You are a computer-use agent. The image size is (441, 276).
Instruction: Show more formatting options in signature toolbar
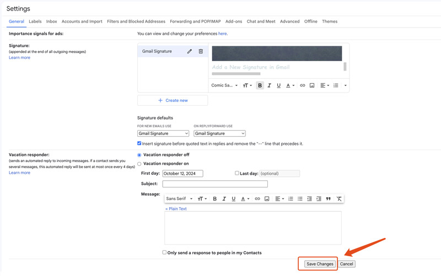pos(346,85)
